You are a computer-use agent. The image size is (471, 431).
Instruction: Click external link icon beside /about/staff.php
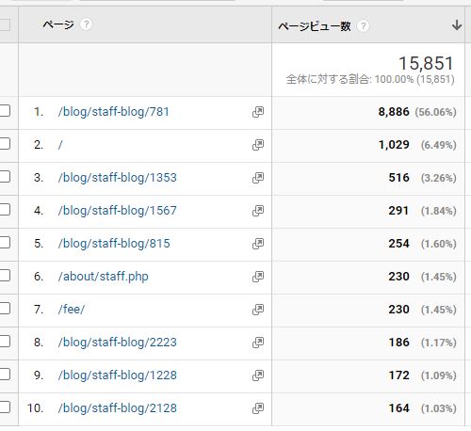[258, 277]
